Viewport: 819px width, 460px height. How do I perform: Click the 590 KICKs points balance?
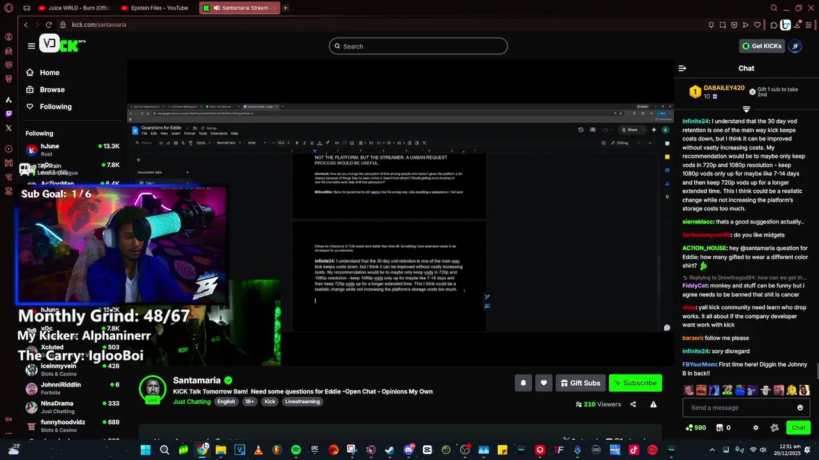[x=696, y=427]
